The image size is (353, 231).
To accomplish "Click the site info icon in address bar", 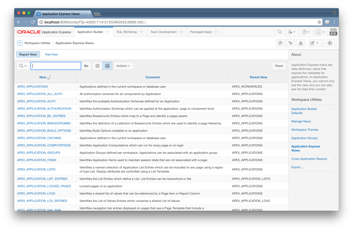I will point(41,22).
